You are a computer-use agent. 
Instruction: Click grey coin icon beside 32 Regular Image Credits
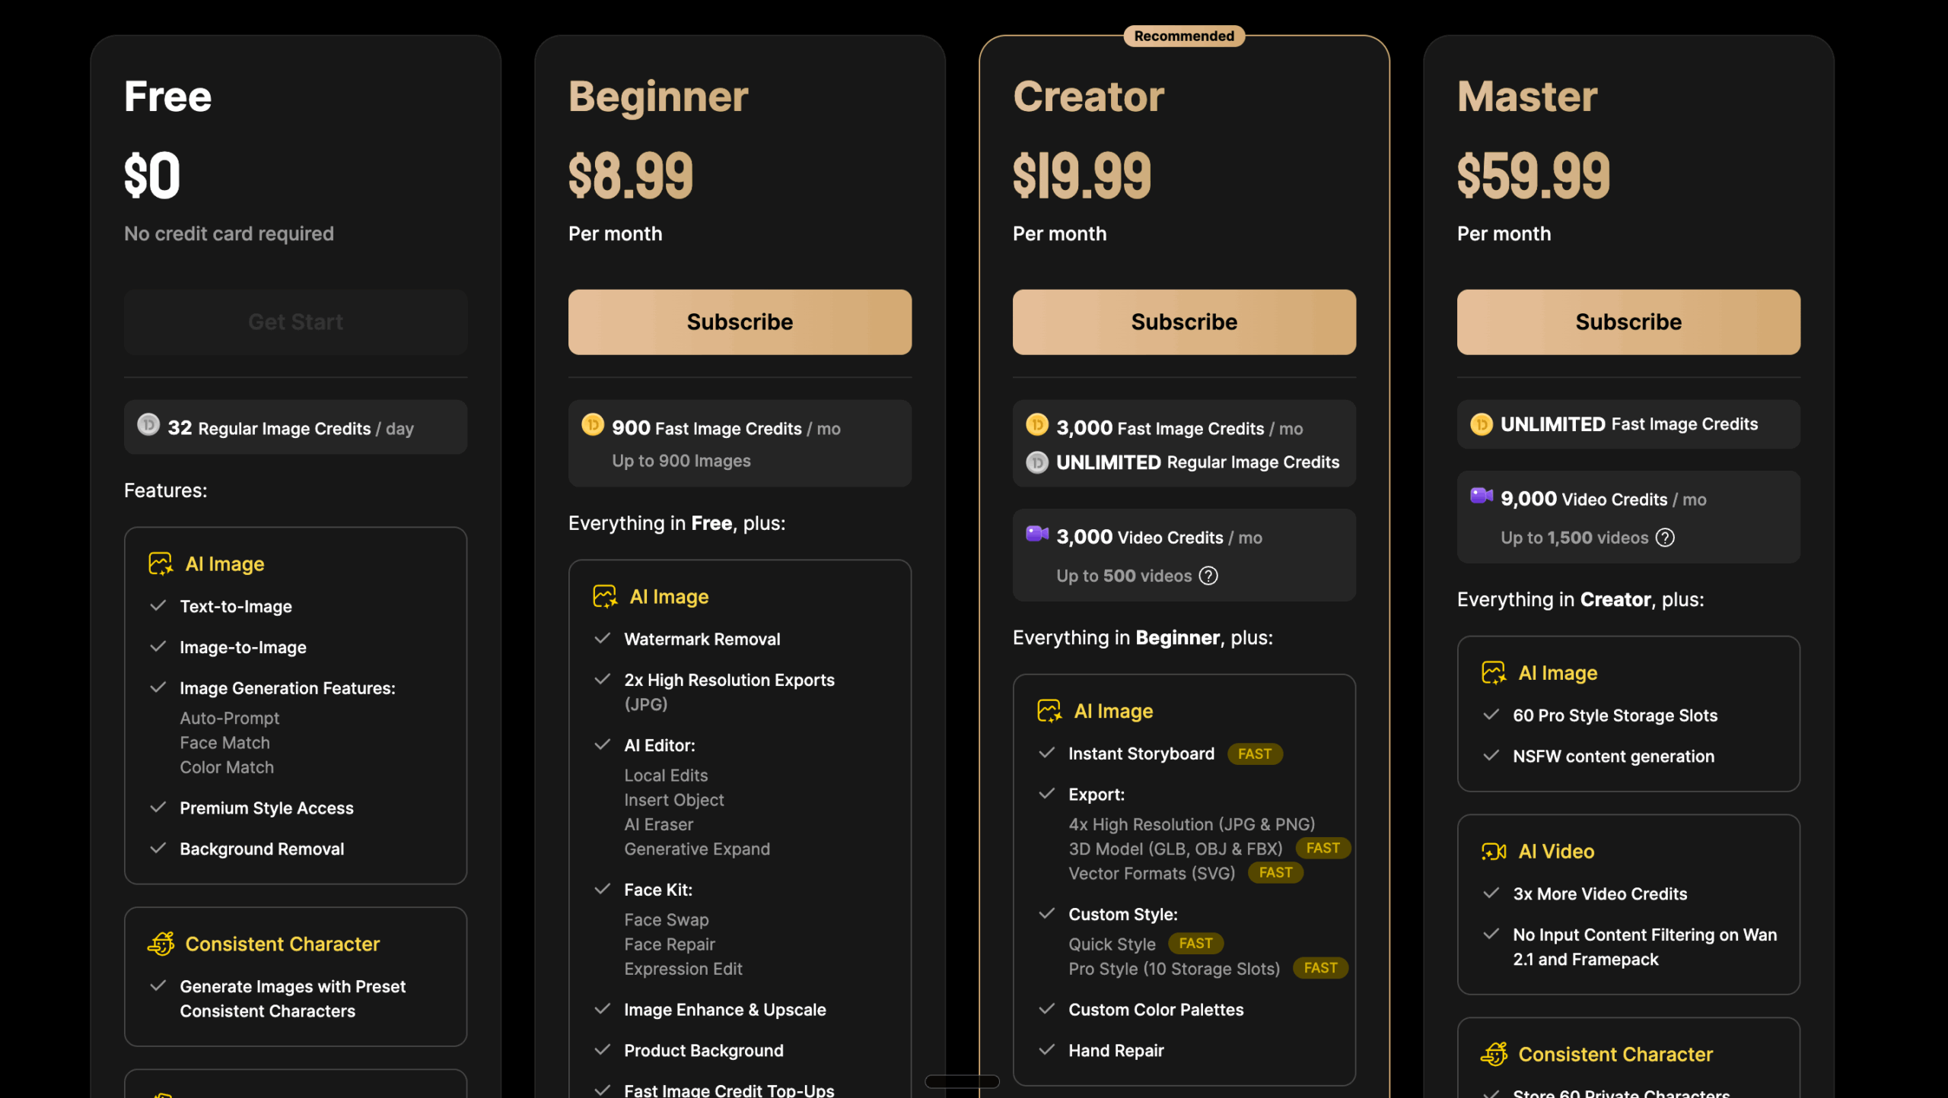148,424
